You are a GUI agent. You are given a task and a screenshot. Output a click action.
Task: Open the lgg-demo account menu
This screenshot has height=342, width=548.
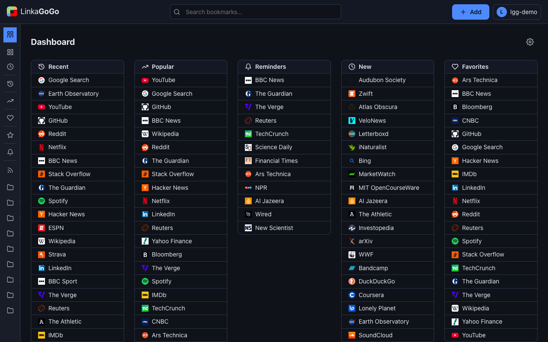(x=517, y=12)
